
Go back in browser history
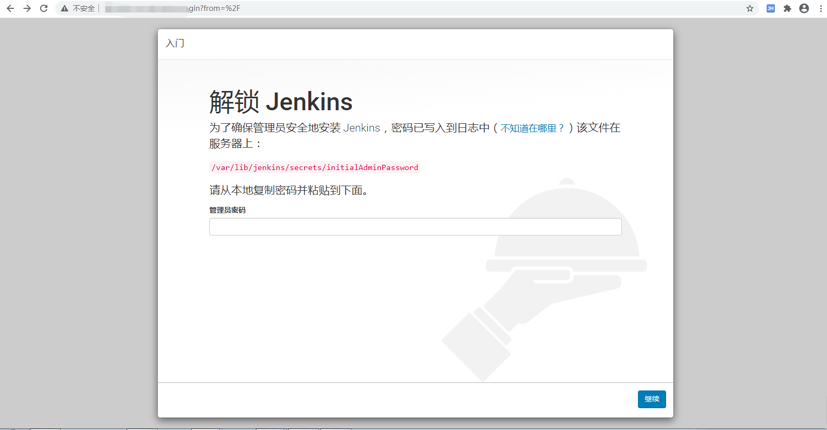point(10,8)
